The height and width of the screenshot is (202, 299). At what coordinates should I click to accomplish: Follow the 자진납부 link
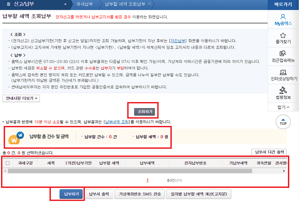tap(178, 41)
